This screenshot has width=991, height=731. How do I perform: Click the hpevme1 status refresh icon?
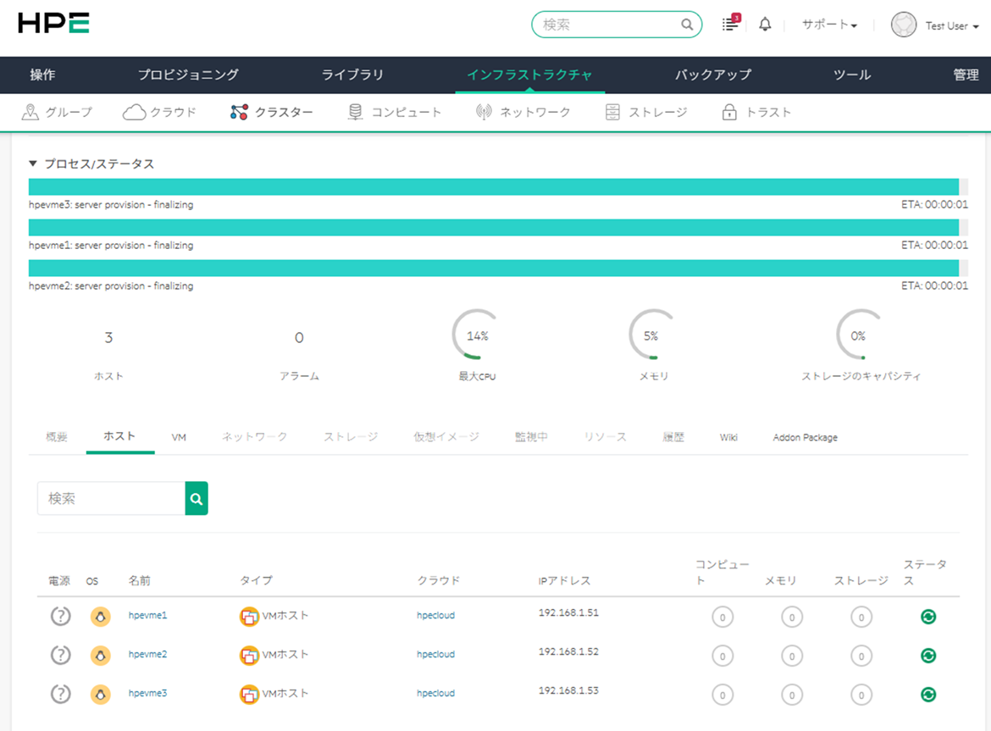pos(928,617)
